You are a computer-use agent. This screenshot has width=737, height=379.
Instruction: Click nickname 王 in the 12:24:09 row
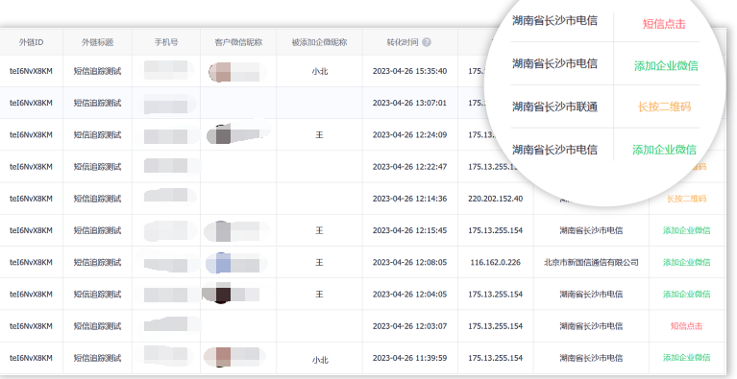(319, 134)
